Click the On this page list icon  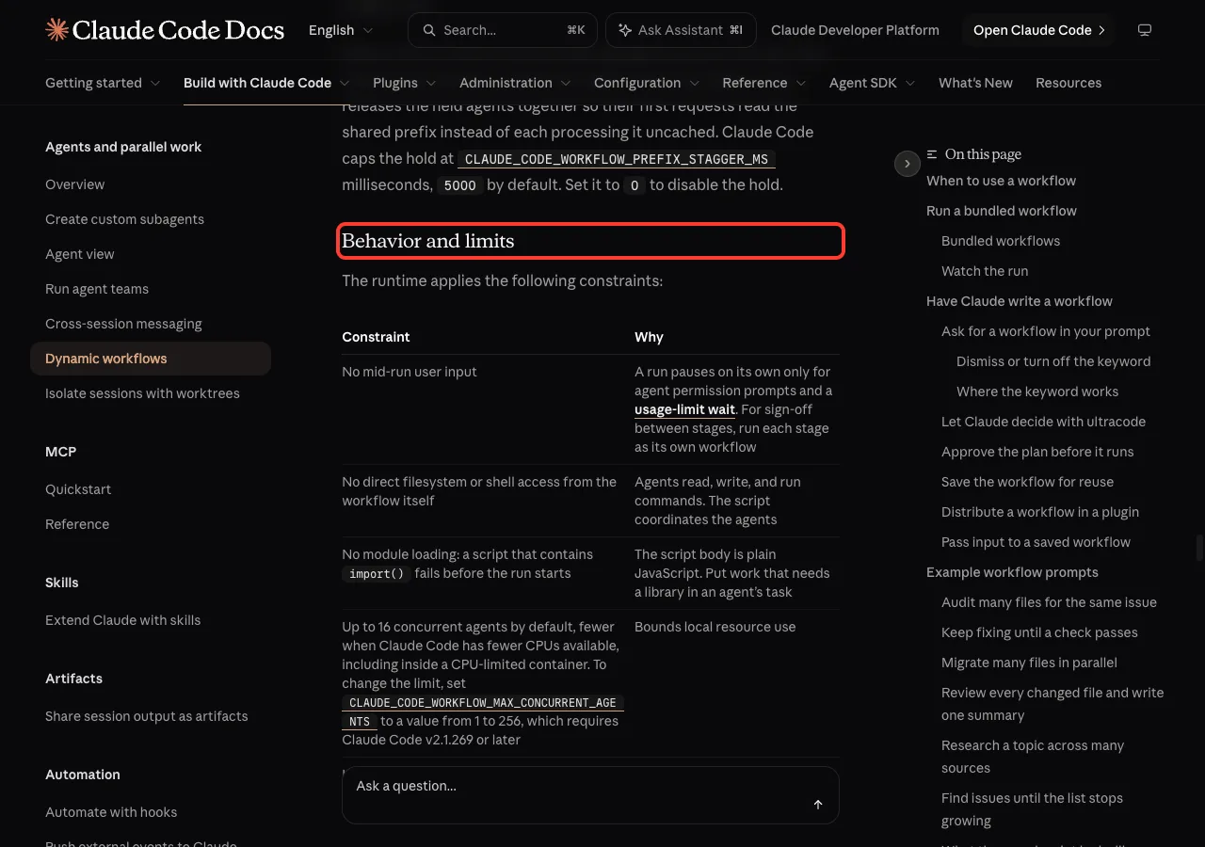pos(932,154)
